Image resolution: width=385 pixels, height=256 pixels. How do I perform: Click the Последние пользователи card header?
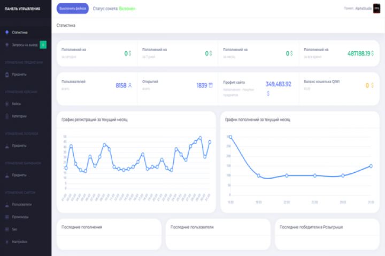click(192, 227)
